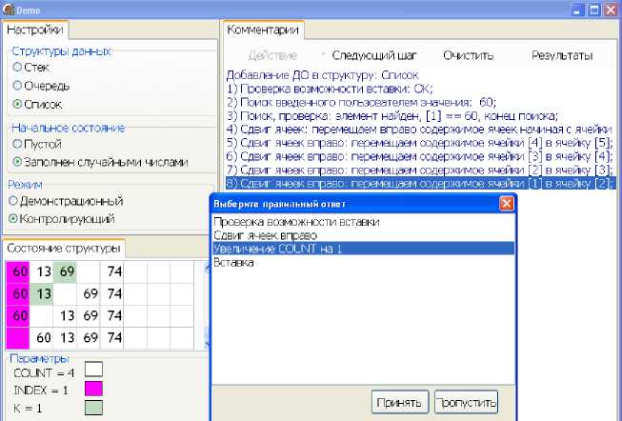
Task: Switch to Состояние структуры tab
Action: pos(64,249)
